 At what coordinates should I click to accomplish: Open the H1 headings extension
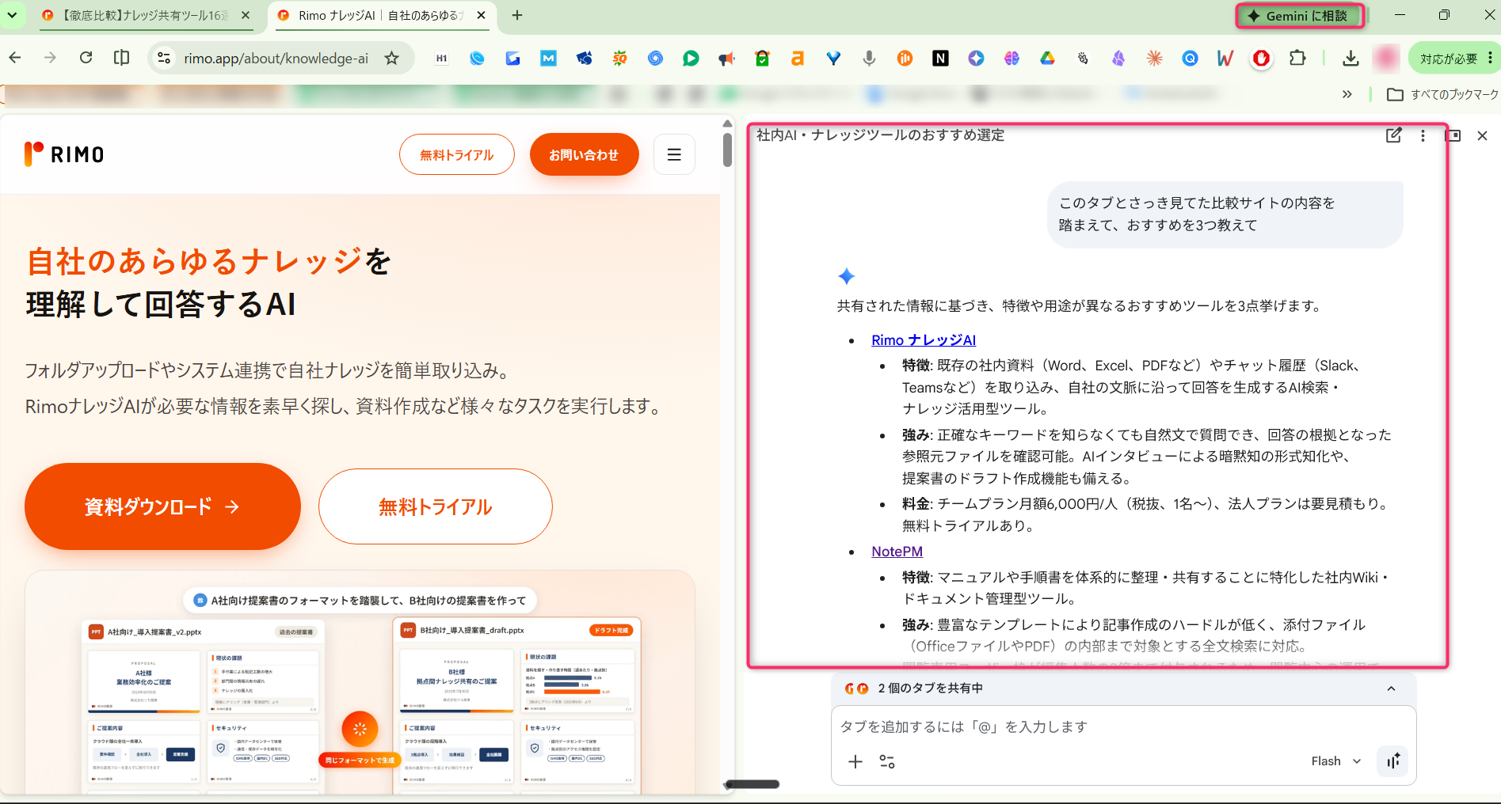tap(442, 58)
